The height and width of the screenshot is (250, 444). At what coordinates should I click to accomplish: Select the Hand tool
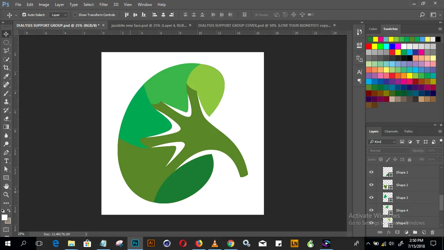[x=6, y=186]
